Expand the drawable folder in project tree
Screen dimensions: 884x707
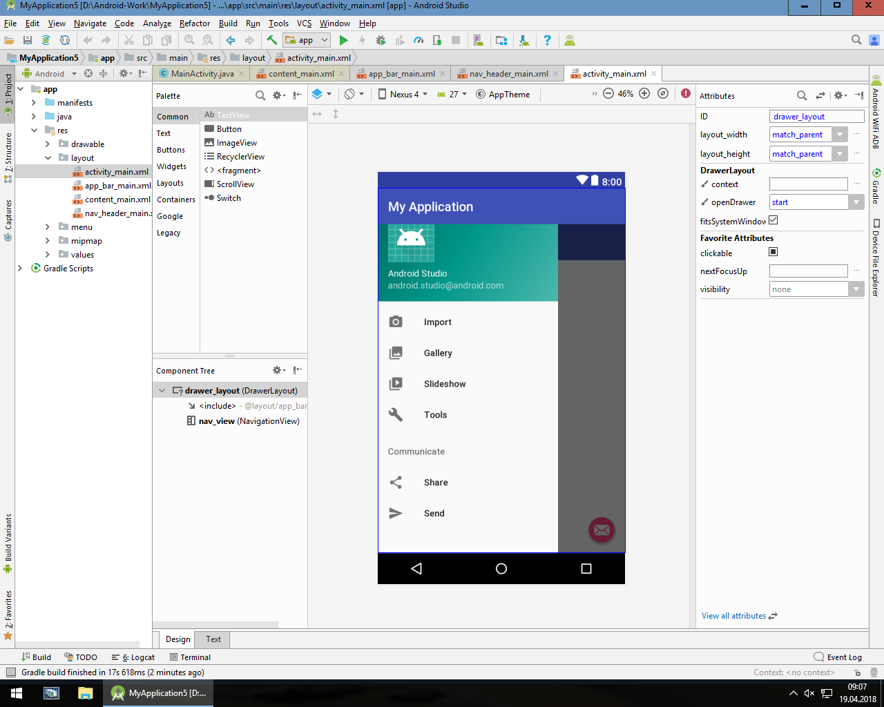click(48, 144)
